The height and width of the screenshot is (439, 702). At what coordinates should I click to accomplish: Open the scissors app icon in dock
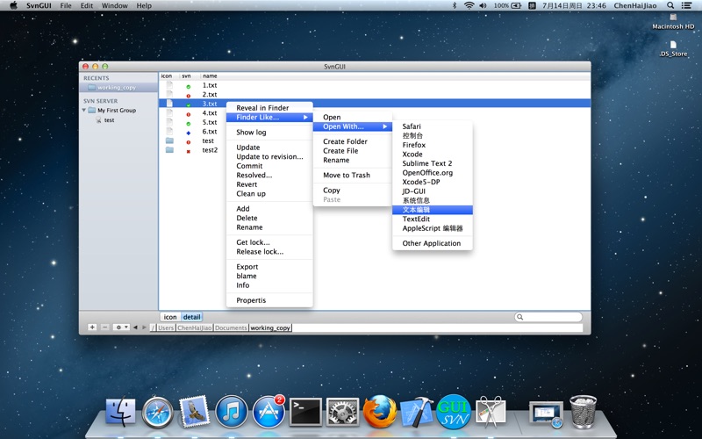491,411
